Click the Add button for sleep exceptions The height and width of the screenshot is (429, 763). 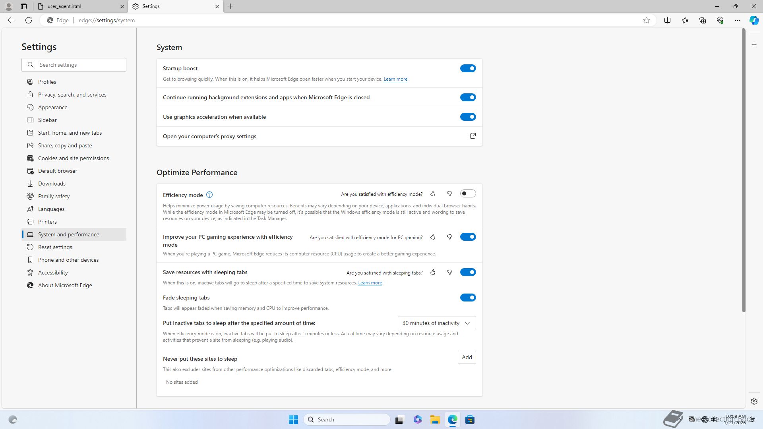[467, 357]
